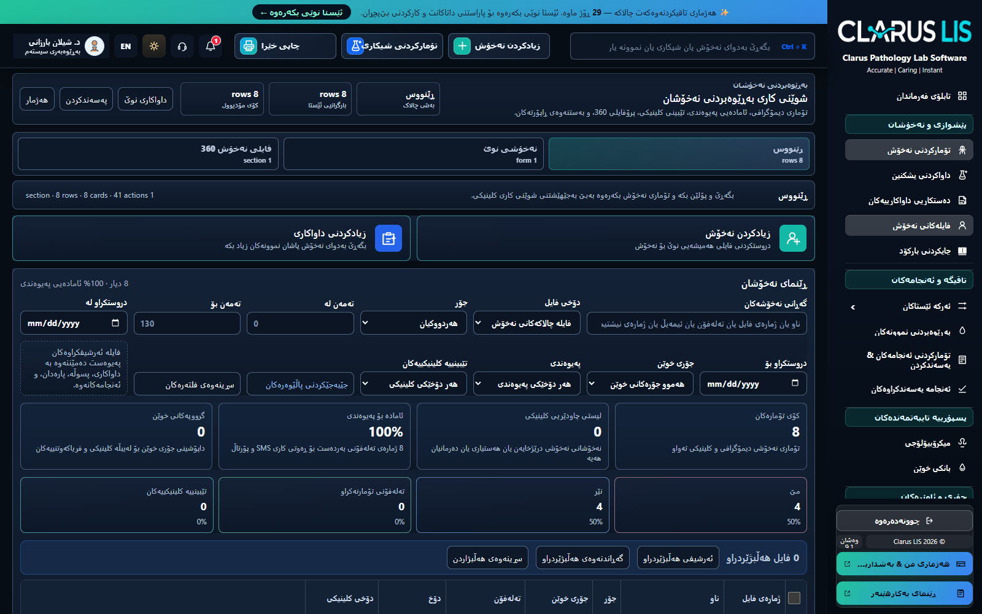Click the guide icon in ڕێنمای بەکارهێنەر

tap(961, 593)
